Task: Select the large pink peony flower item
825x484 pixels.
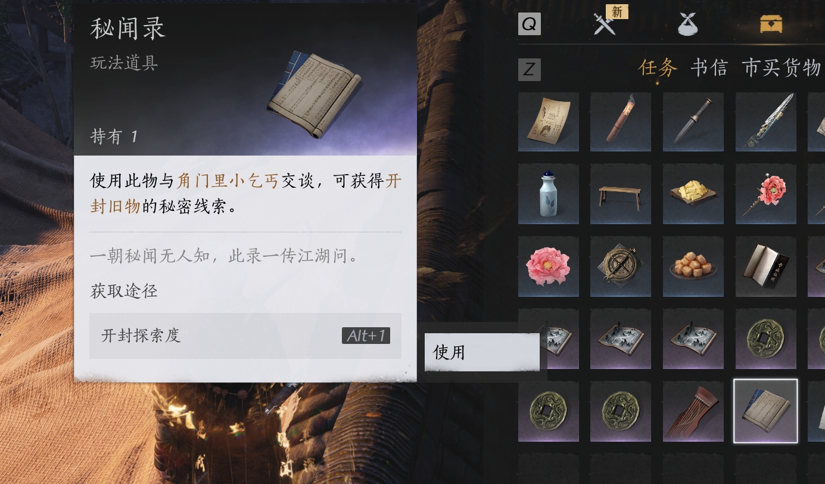Action: [x=549, y=266]
